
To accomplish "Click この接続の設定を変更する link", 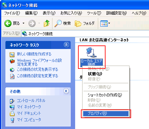I will (x=37, y=76).
